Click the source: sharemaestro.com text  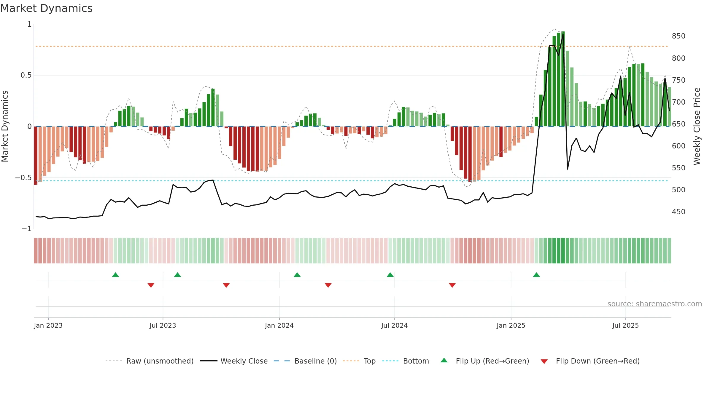coord(654,304)
